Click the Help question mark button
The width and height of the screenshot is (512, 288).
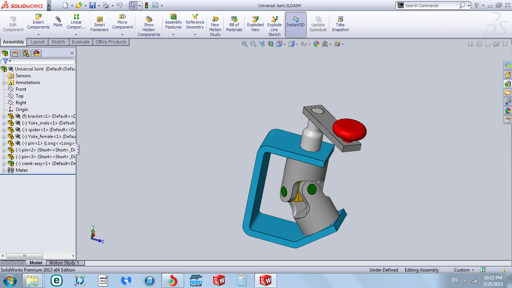pyautogui.click(x=476, y=5)
